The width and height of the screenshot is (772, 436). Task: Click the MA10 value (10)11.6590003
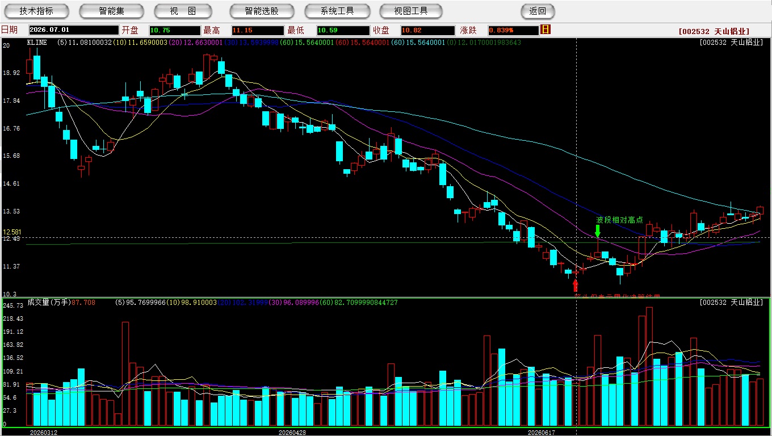click(141, 43)
